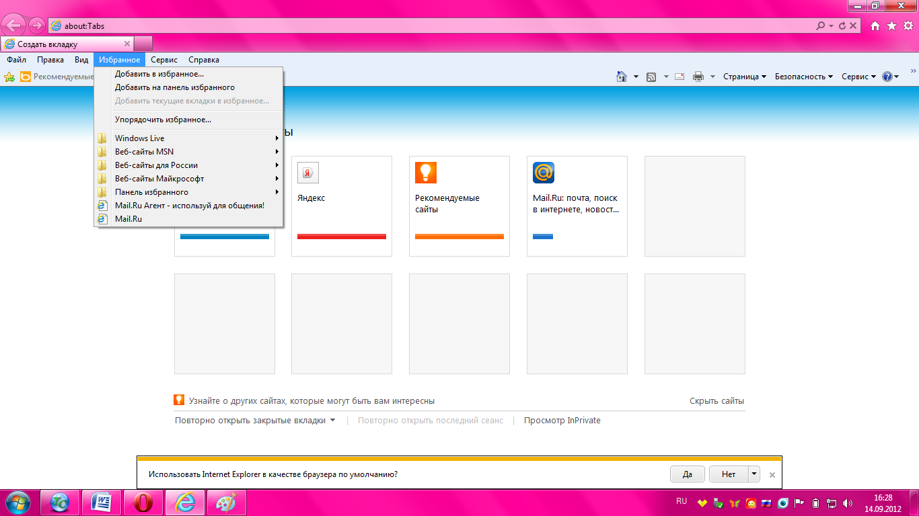Expand the Windows Live favorites folder
Viewport: 919px width, 516px height.
pos(189,138)
